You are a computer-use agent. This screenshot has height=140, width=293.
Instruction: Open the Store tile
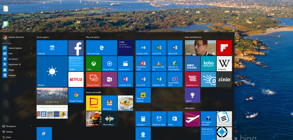coord(175,119)
